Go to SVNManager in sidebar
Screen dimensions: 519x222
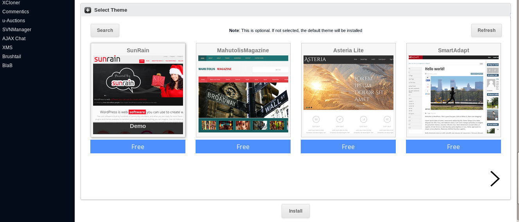[x=17, y=30]
